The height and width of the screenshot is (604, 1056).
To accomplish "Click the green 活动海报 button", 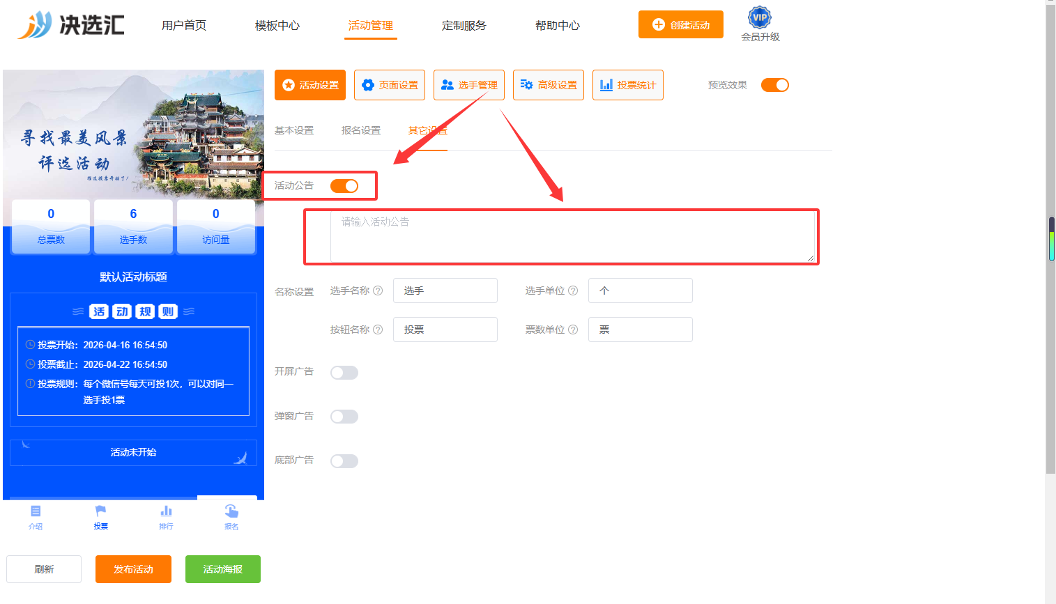I will tap(223, 569).
